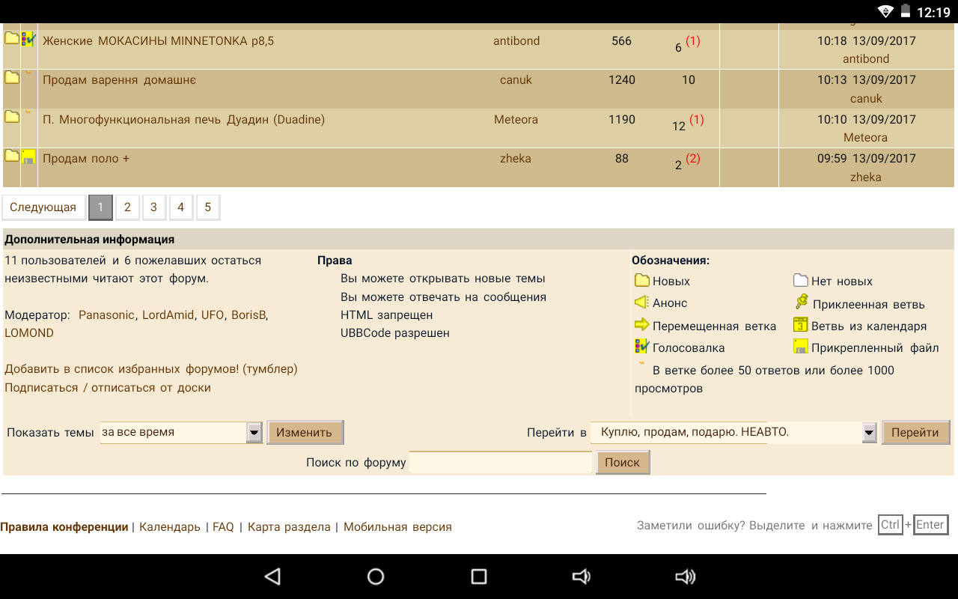Open the Мобильная версия link
958x599 pixels.
click(397, 527)
